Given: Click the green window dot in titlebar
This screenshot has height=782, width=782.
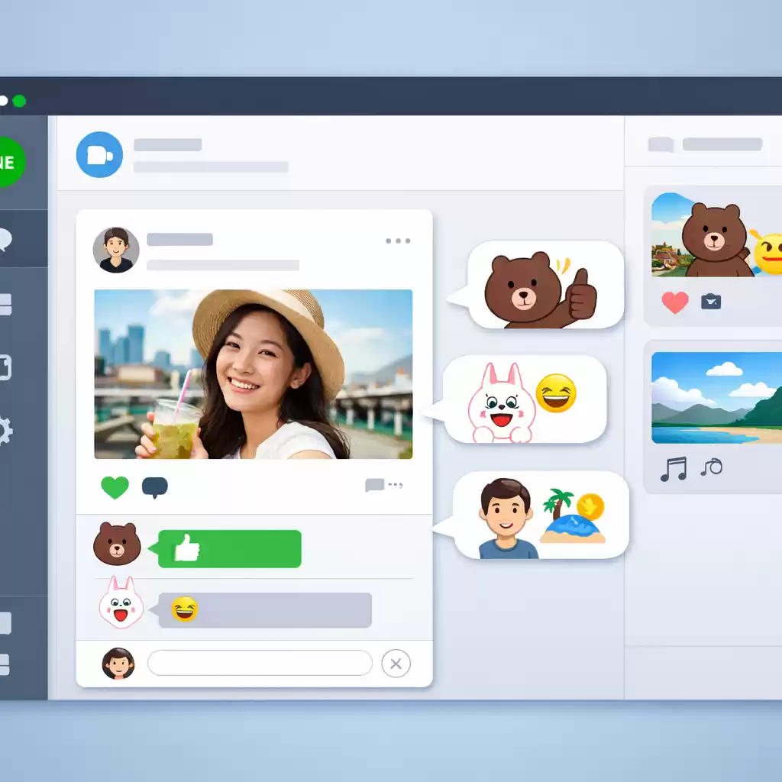Looking at the screenshot, I should (19, 102).
